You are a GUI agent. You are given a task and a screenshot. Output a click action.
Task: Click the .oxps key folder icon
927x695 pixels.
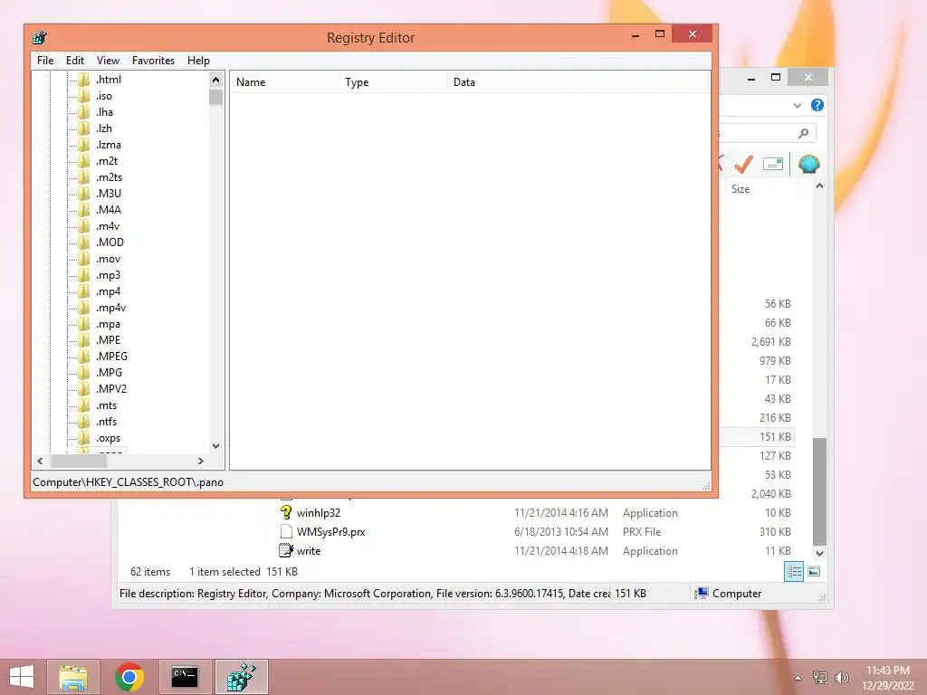pyautogui.click(x=84, y=438)
